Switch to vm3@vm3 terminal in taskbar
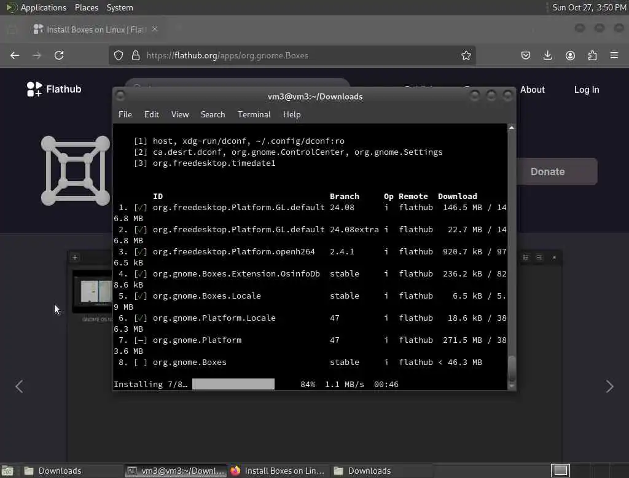Image resolution: width=629 pixels, height=478 pixels. click(176, 471)
